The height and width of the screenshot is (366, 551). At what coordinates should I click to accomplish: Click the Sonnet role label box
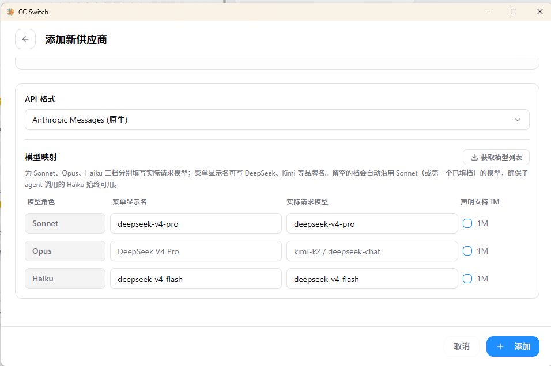pyautogui.click(x=65, y=223)
